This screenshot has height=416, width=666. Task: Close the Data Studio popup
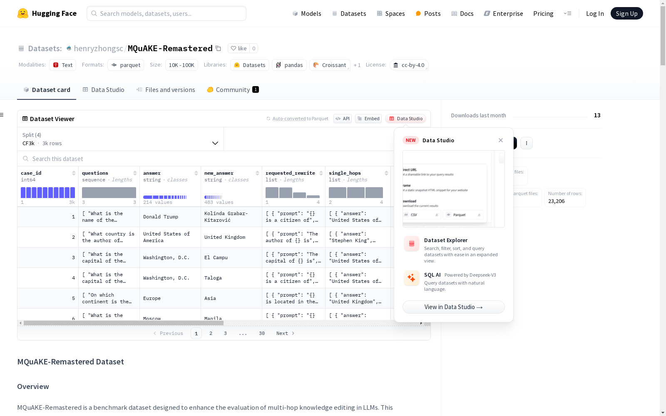(501, 140)
